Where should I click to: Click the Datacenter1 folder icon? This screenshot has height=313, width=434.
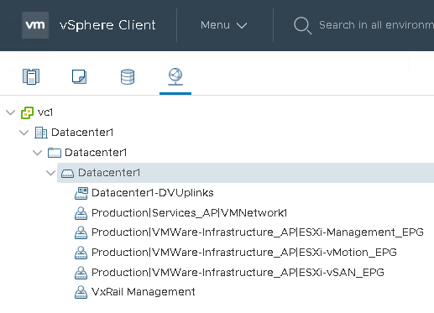coord(55,153)
